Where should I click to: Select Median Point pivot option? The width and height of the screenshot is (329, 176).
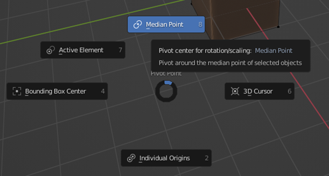coord(166,24)
